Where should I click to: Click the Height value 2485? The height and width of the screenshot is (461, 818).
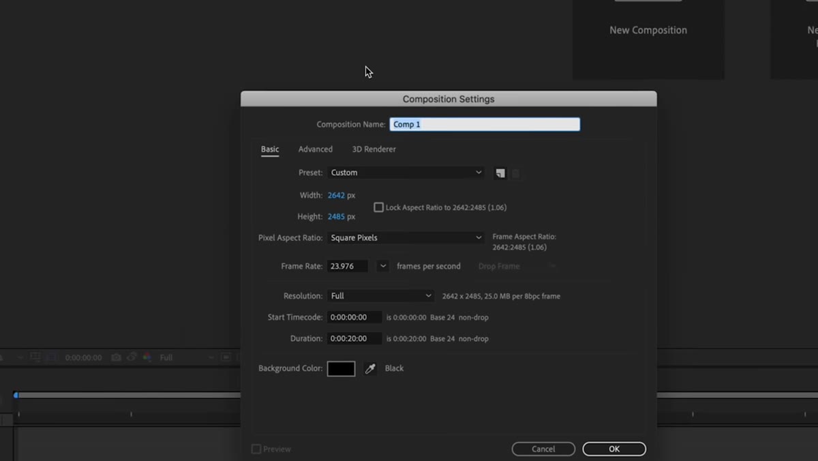tap(336, 216)
